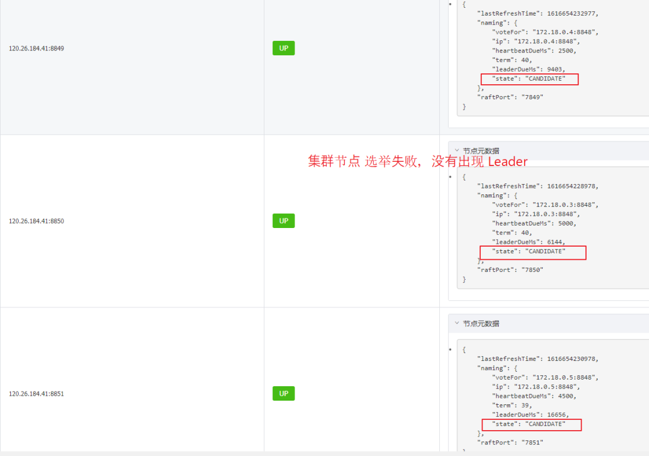
Task: Click the heartbeatDueMs 2500 line
Action: click(534, 51)
